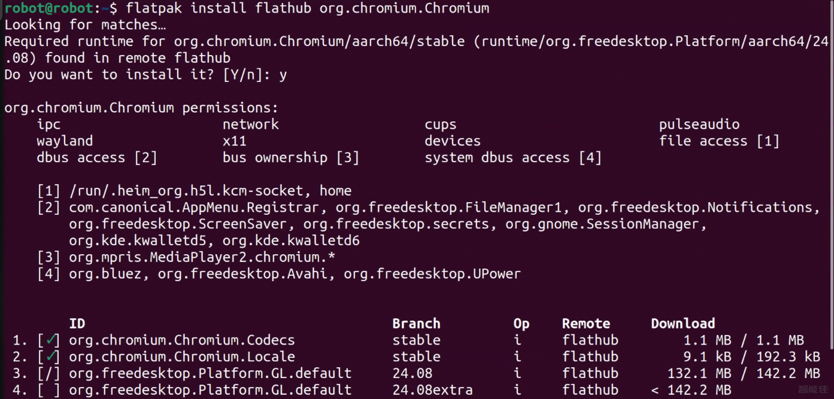
Task: Click the checkmark next to org.chromium.Chromium.Locale
Action: (x=51, y=356)
